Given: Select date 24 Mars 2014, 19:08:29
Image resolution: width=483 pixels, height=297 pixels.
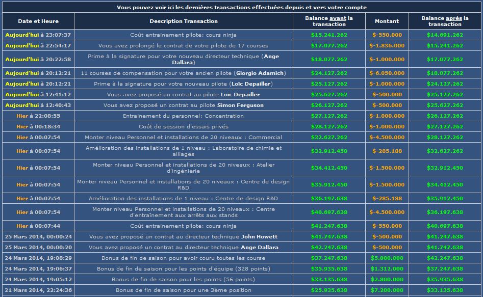Looking at the screenshot, I should 38,258.
